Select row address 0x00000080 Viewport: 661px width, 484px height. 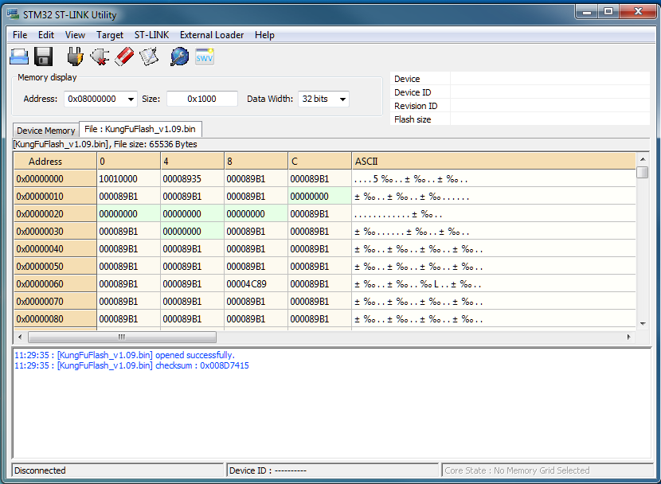(x=55, y=319)
